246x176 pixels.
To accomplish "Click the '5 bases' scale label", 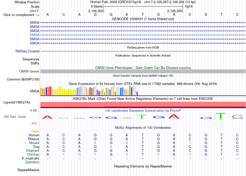I will 97,6.
